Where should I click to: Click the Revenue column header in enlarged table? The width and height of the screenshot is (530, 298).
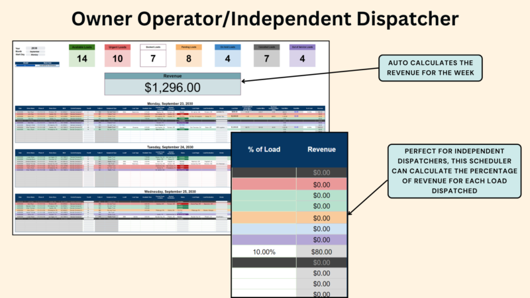(321, 150)
